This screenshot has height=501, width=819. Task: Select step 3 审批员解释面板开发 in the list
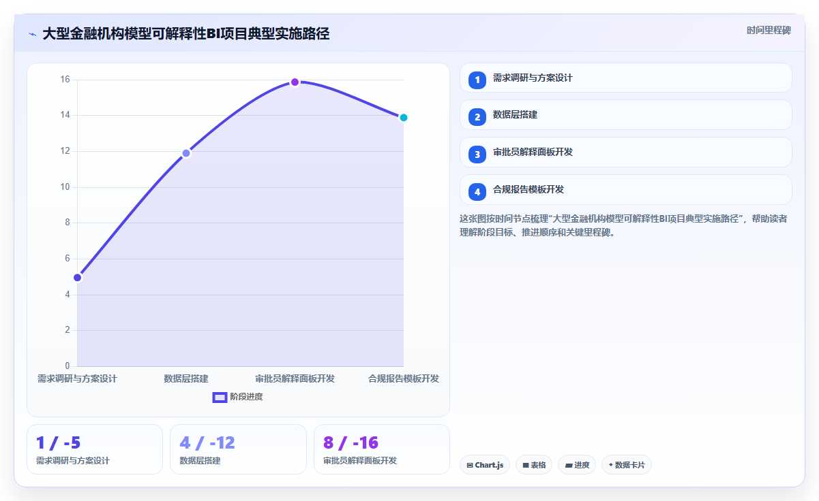pyautogui.click(x=625, y=152)
